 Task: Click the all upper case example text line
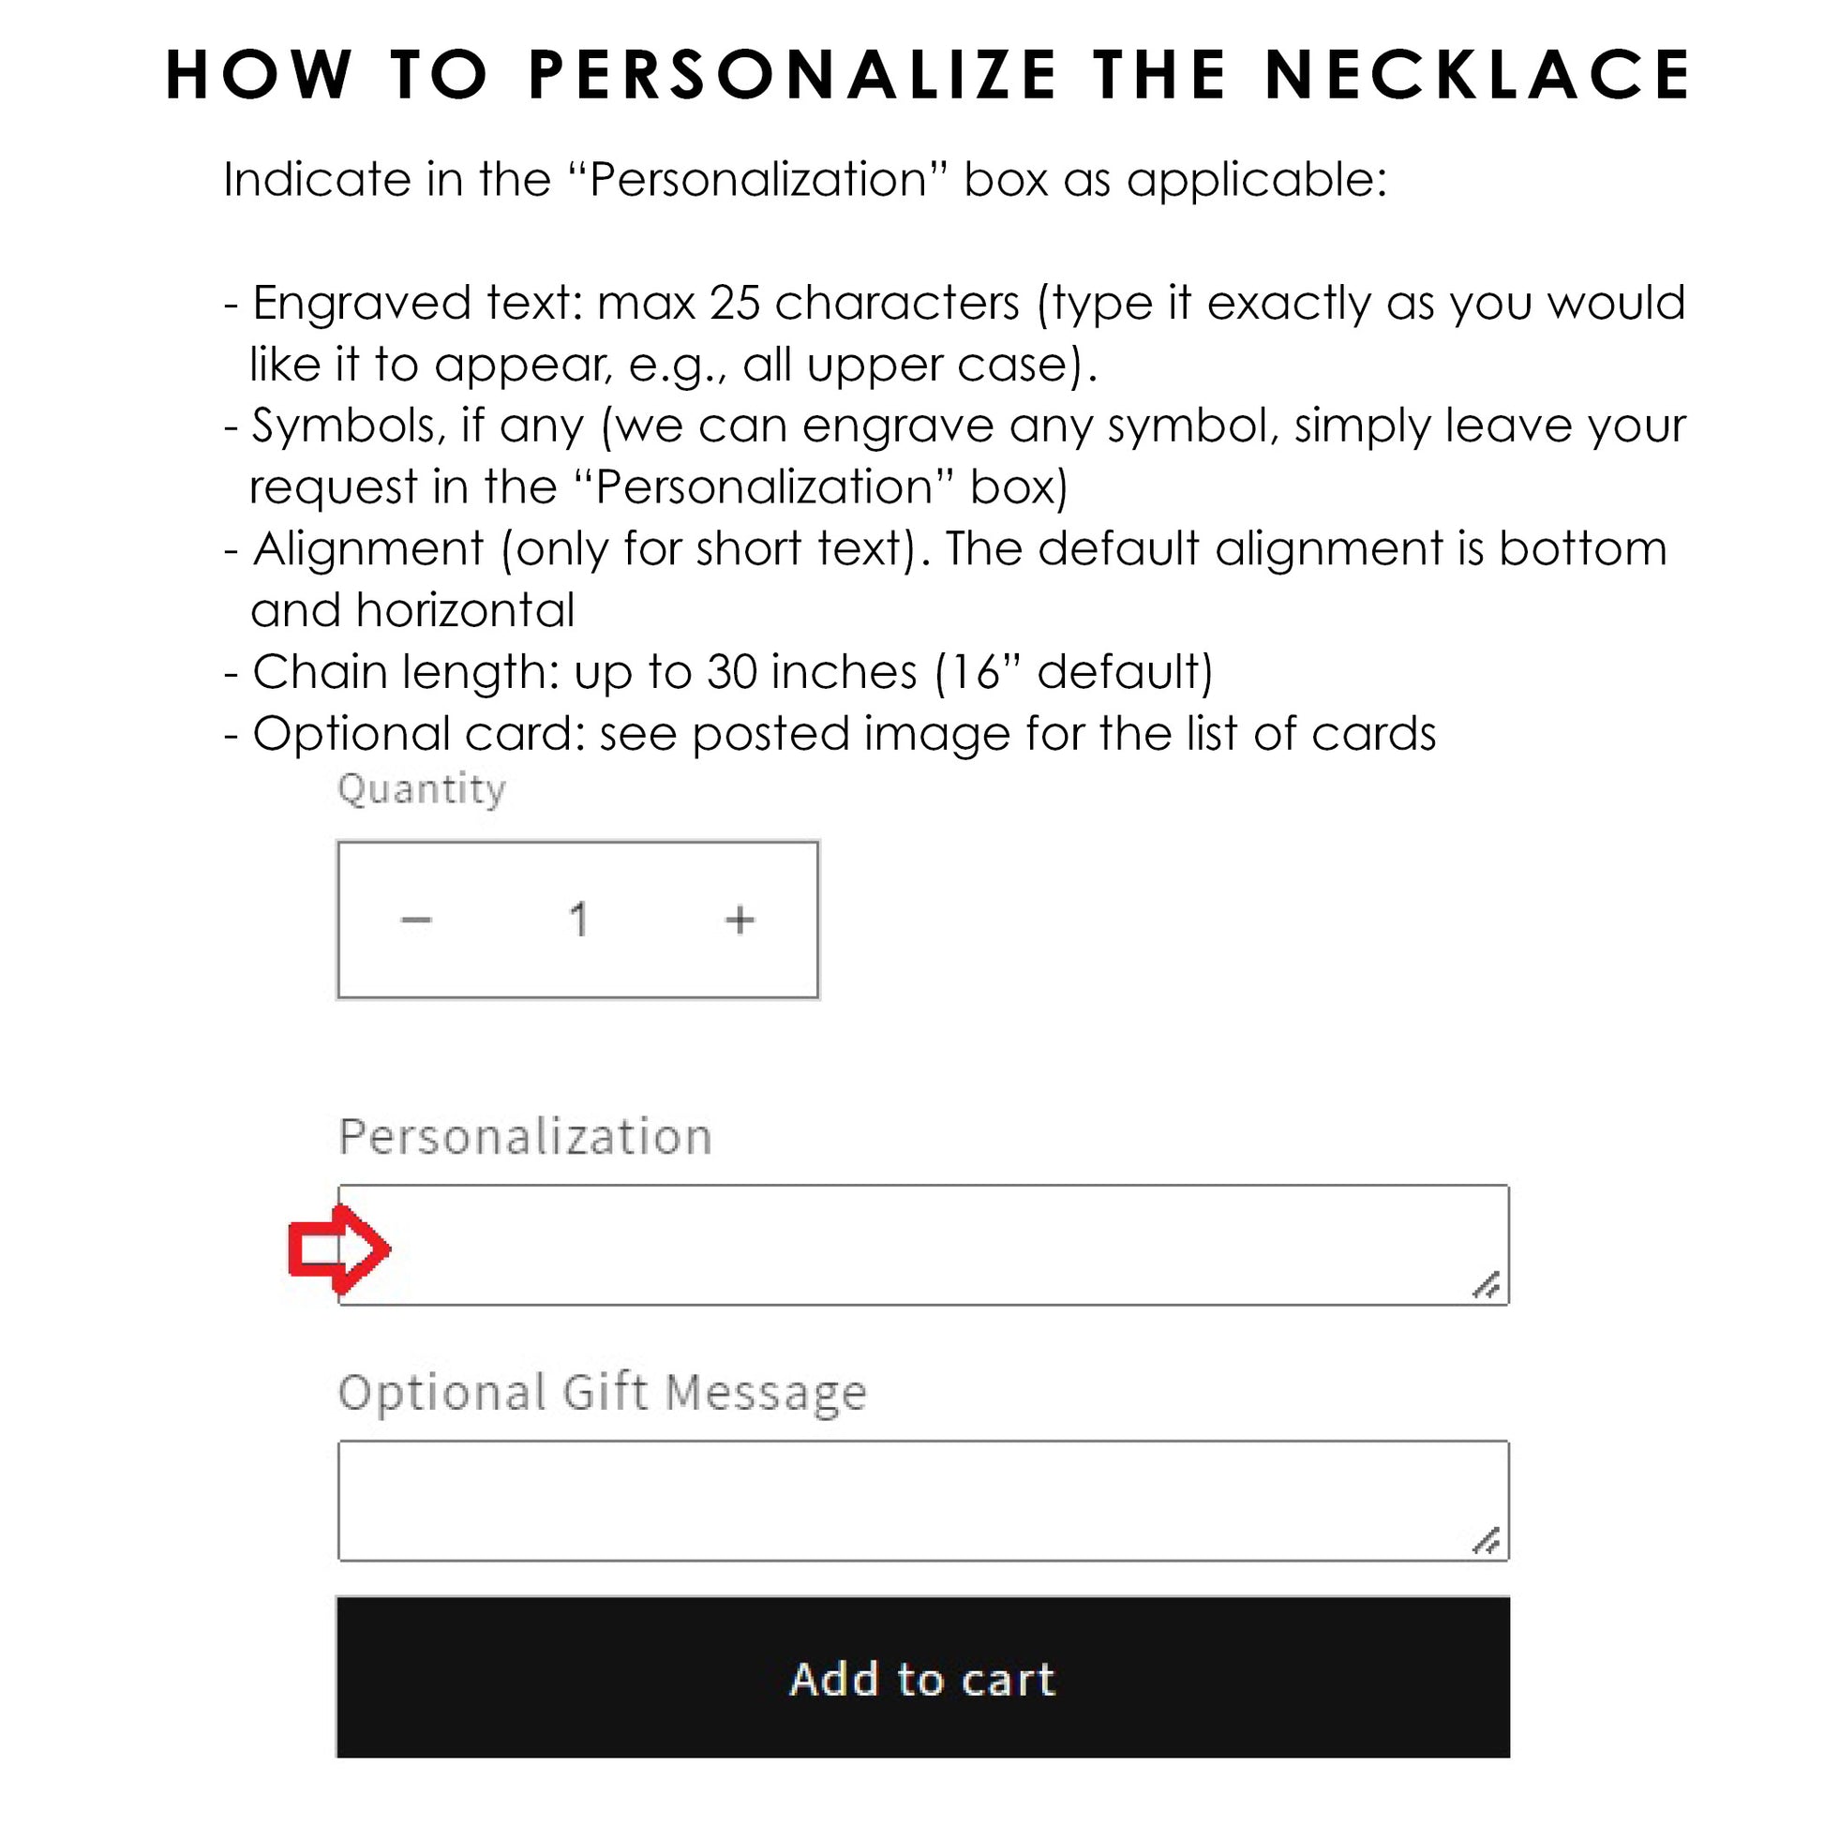click(x=673, y=365)
